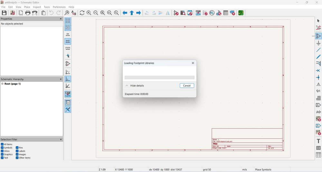
Task: Toggle grid display in left toolbar
Action: point(68,21)
